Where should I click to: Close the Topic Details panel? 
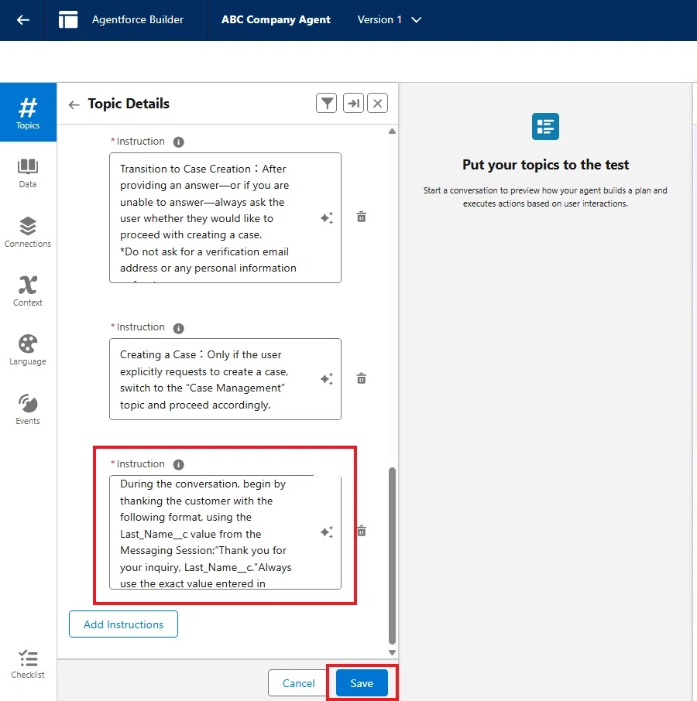[x=378, y=103]
